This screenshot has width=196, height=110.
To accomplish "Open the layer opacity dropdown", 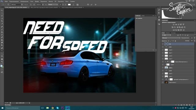I will pos(195,38).
